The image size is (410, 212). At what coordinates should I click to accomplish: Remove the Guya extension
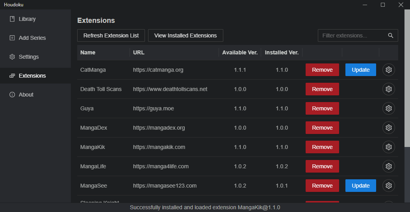pos(322,108)
